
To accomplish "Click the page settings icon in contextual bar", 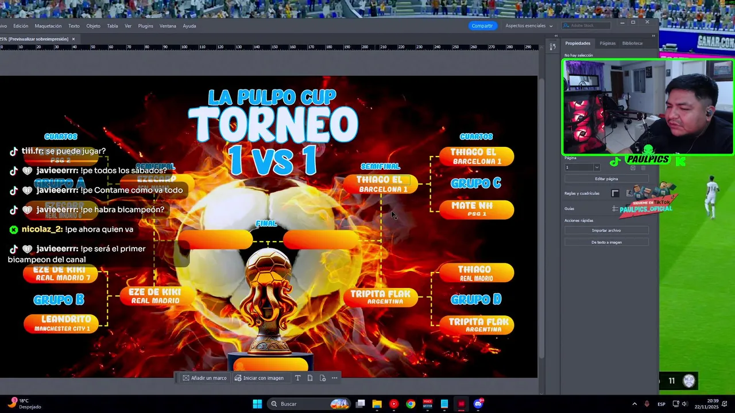I will pyautogui.click(x=323, y=378).
